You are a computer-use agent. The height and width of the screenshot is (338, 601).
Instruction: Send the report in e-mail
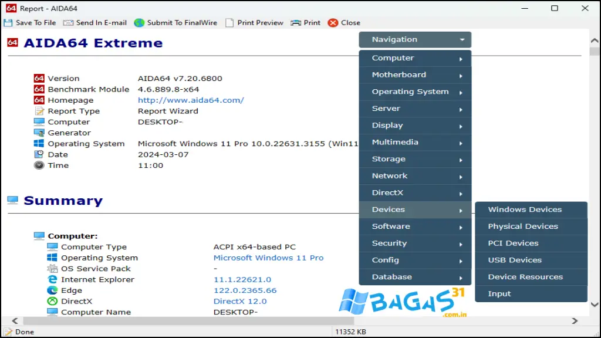point(94,22)
